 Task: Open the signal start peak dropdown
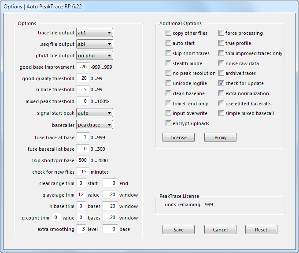coord(95,113)
